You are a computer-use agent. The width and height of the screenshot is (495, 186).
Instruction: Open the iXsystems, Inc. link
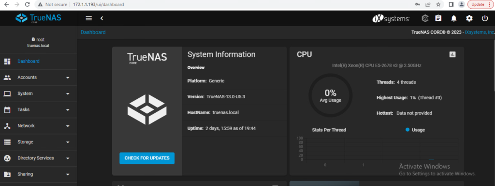pos(480,32)
